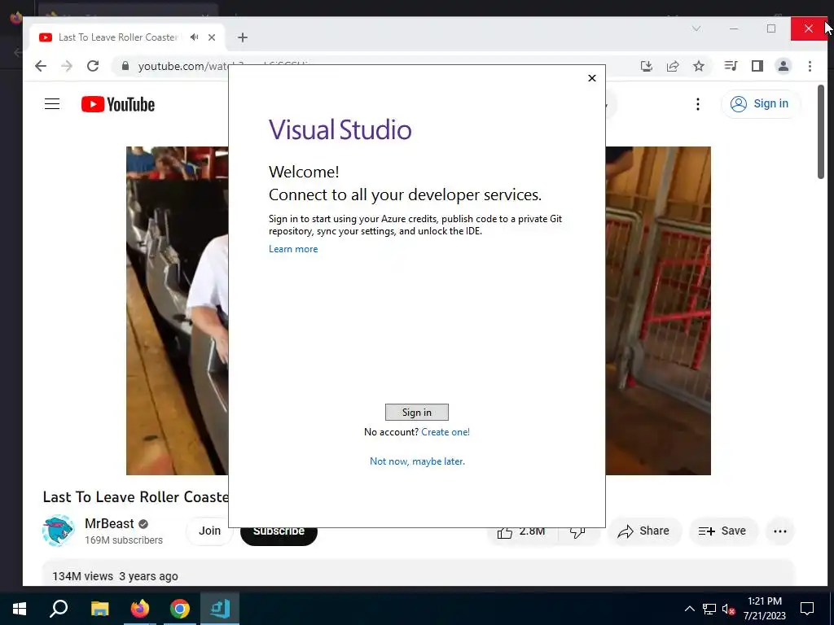Open Chrome media controls icon
This screenshot has height=625, width=834.
point(731,66)
